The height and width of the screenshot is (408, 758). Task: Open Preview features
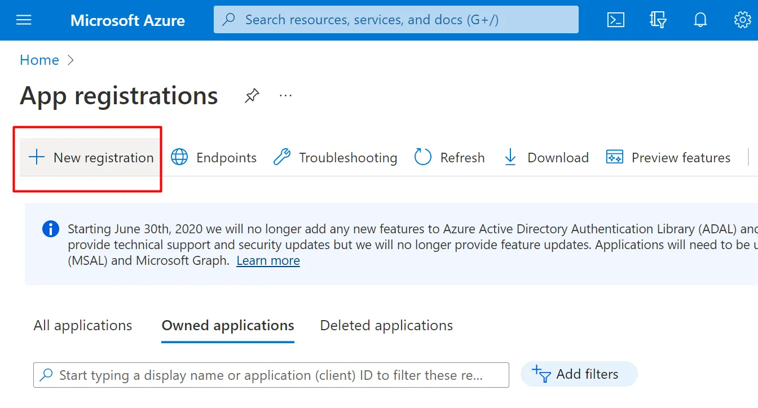(668, 157)
